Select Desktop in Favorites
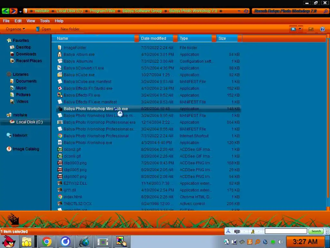 pyautogui.click(x=24, y=47)
